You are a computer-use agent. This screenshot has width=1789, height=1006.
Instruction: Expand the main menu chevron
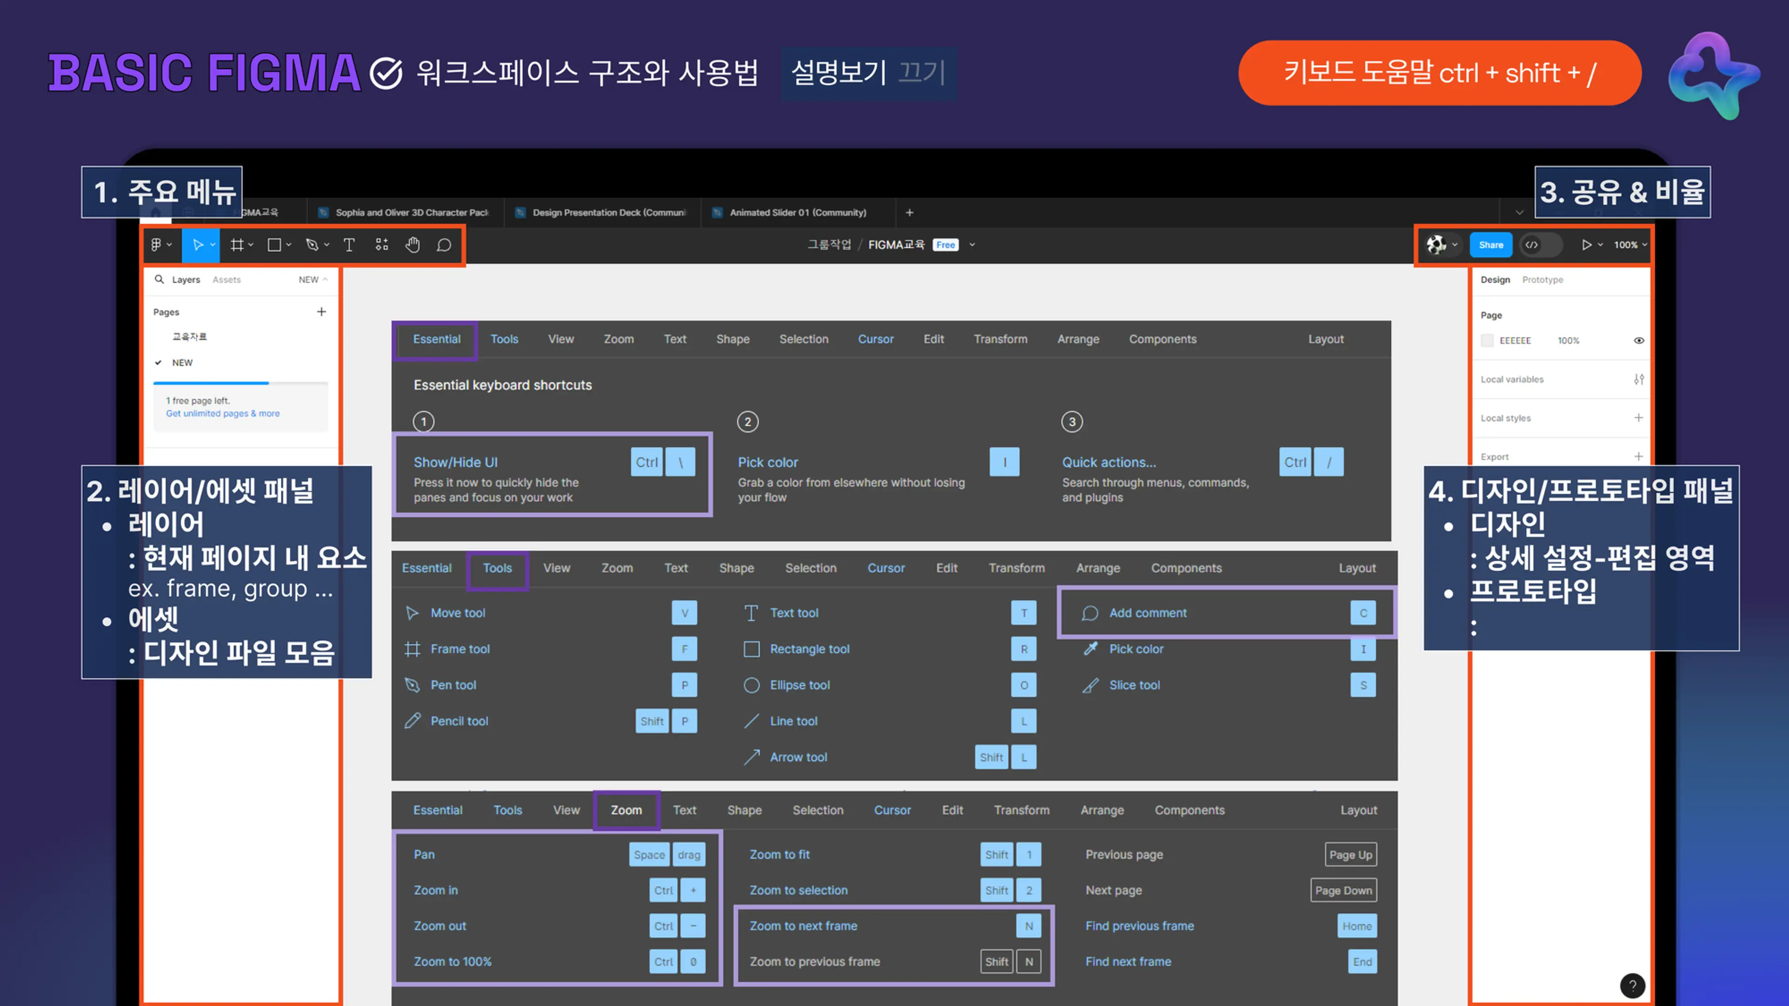tap(170, 245)
